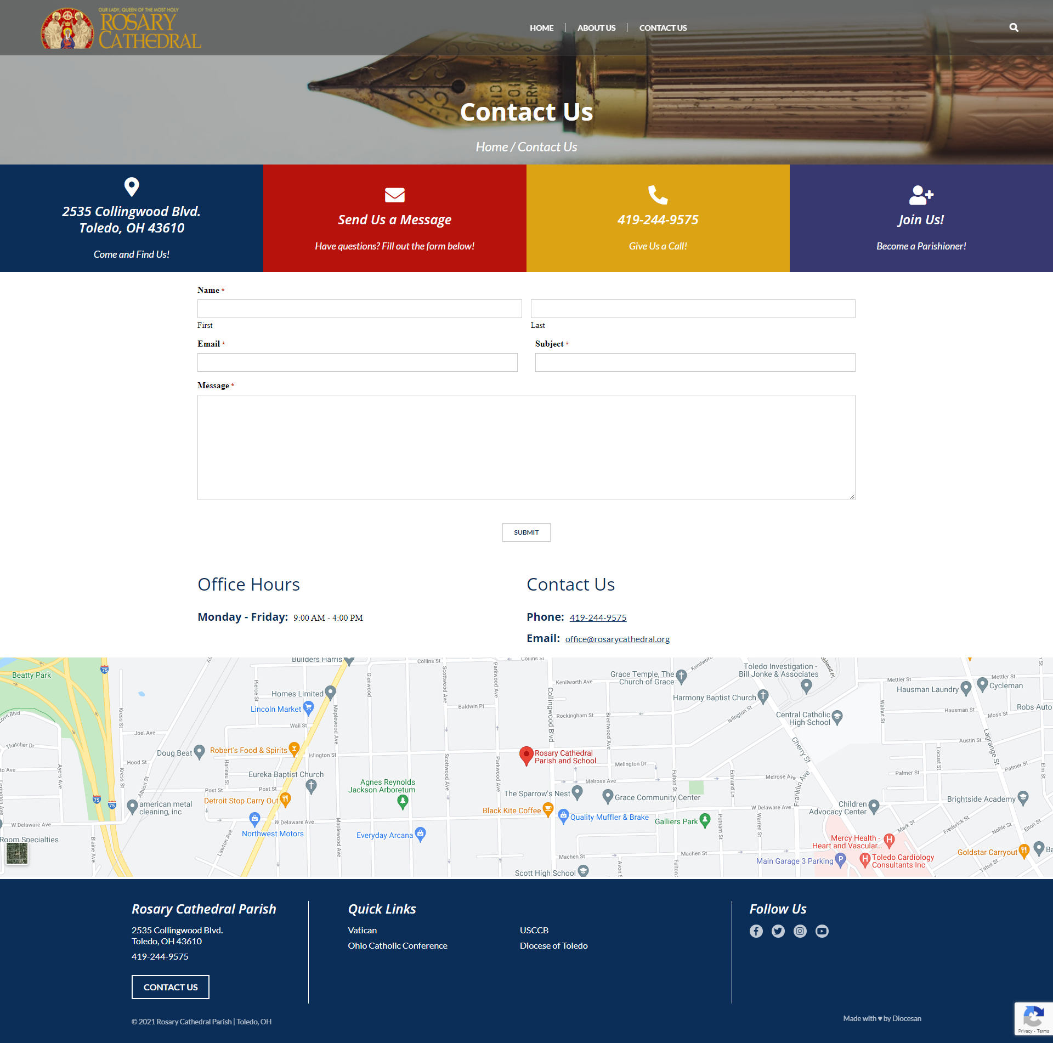The height and width of the screenshot is (1043, 1053).
Task: Open the Diocese of Toledo quick link
Action: pyautogui.click(x=553, y=946)
